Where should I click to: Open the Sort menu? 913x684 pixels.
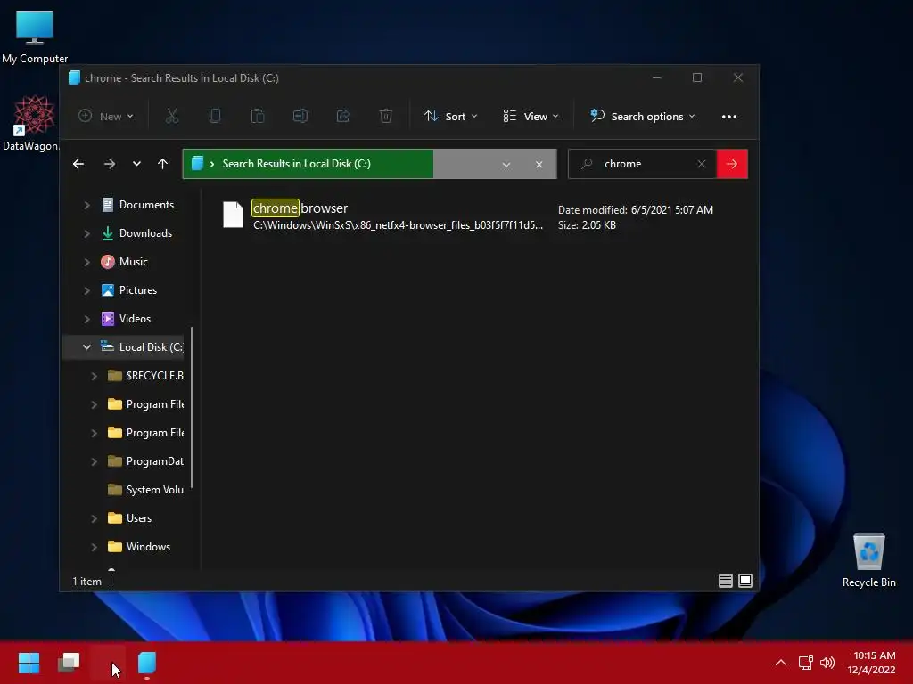[x=451, y=117]
